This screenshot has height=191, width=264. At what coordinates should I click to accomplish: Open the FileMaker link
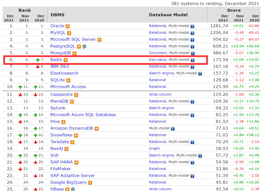pos(61,169)
